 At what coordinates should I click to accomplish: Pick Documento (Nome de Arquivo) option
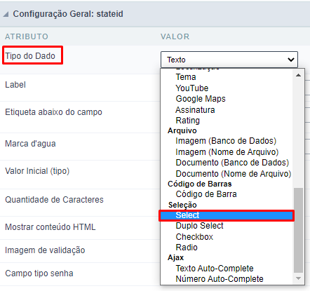[234, 174]
